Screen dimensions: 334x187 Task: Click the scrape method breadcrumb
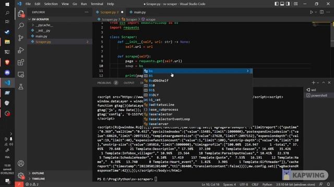coord(148,19)
